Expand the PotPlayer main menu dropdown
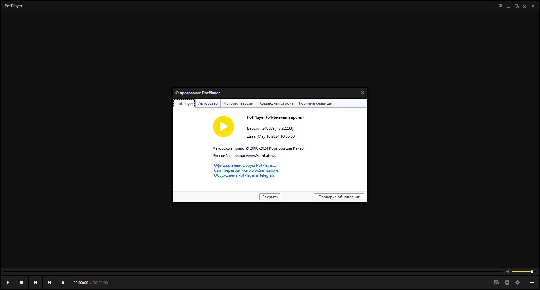Viewport: 540px width, 290px height. pyautogui.click(x=16, y=6)
